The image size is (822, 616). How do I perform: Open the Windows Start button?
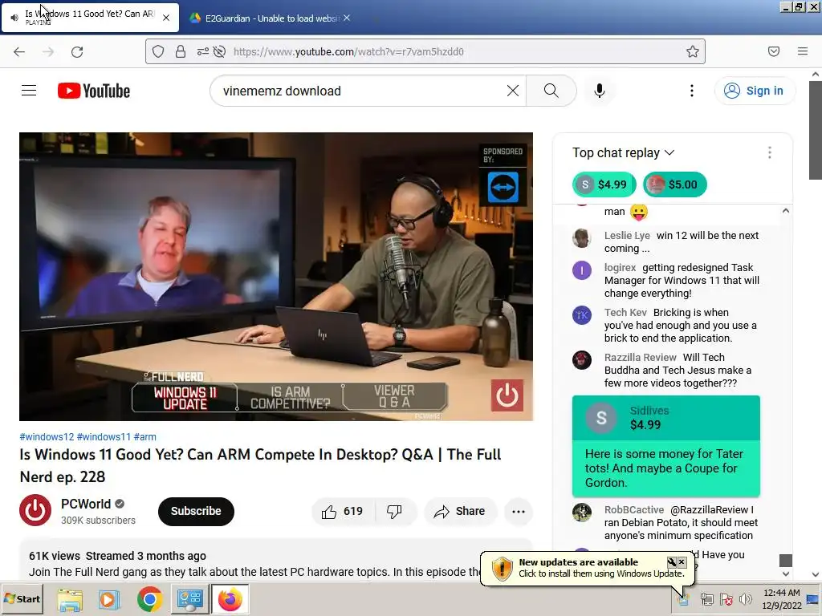(22, 598)
